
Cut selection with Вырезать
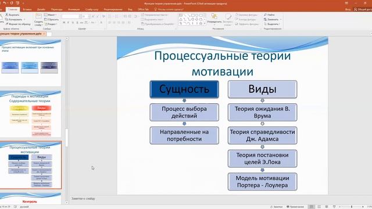[x=12, y=15]
